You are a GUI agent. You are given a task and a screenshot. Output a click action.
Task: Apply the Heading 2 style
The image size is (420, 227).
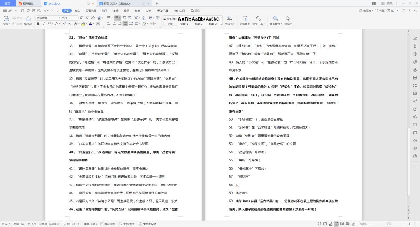pyautogui.click(x=198, y=21)
